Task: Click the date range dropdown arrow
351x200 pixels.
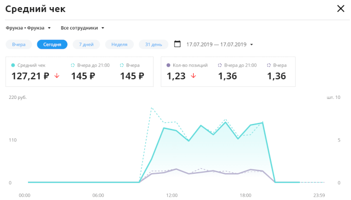Action: click(x=251, y=45)
